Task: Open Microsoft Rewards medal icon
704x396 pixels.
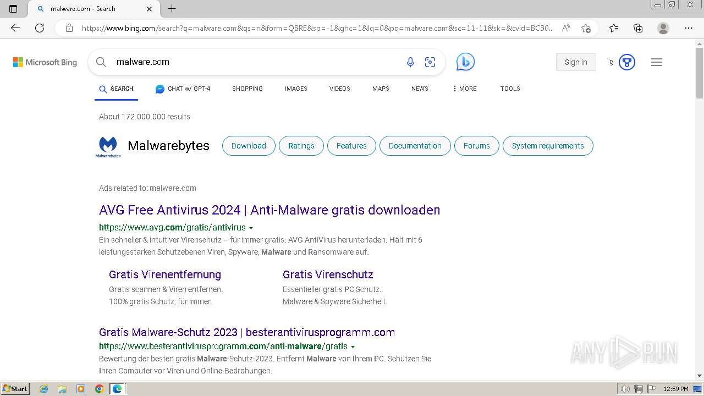Action: point(627,62)
